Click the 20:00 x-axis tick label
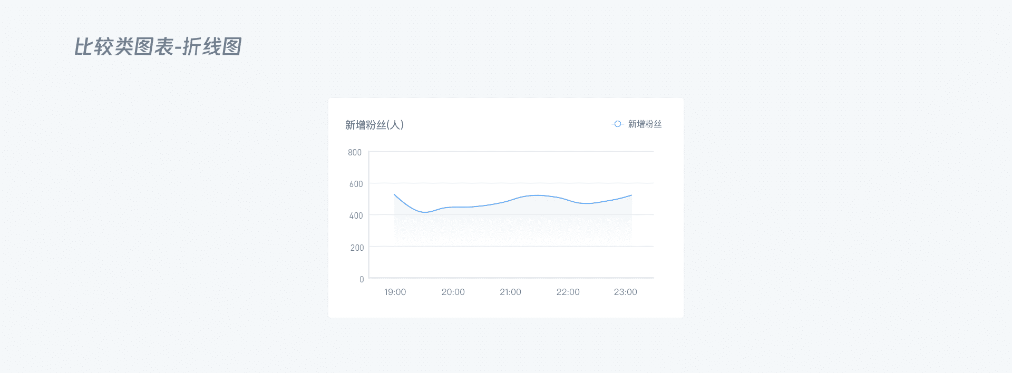This screenshot has width=1012, height=373. coord(453,292)
